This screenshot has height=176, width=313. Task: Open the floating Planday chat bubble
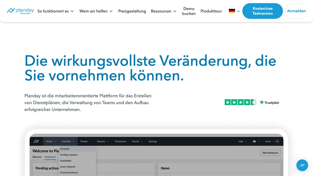(302, 165)
